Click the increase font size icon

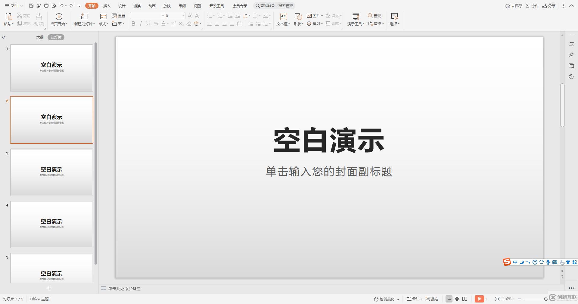click(x=190, y=16)
